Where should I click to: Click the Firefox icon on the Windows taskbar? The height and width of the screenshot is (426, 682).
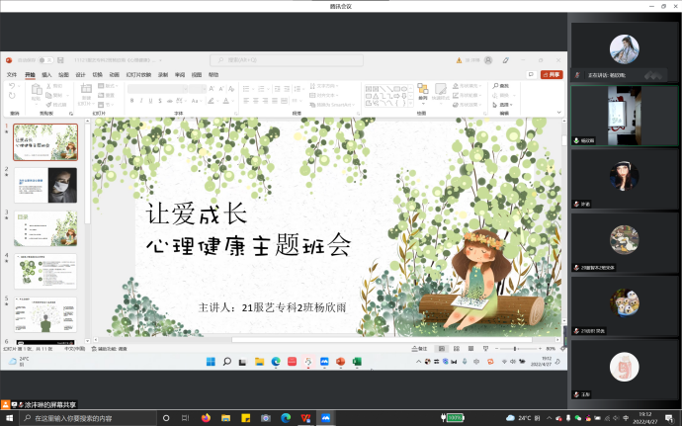click(x=207, y=418)
